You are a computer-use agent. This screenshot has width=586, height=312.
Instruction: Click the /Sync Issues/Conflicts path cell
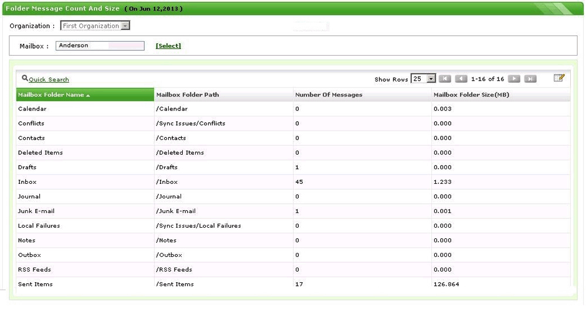[223, 124]
